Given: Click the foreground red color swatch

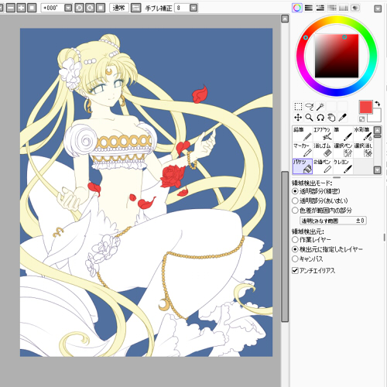Looking at the screenshot, I should coord(366,108).
